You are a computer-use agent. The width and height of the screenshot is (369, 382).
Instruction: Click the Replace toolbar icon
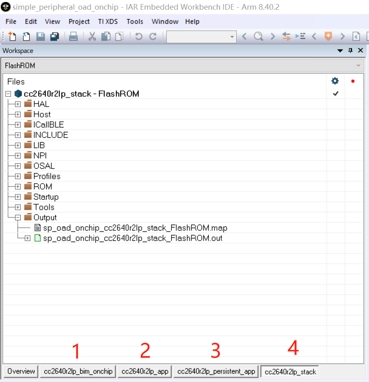[x=286, y=36]
